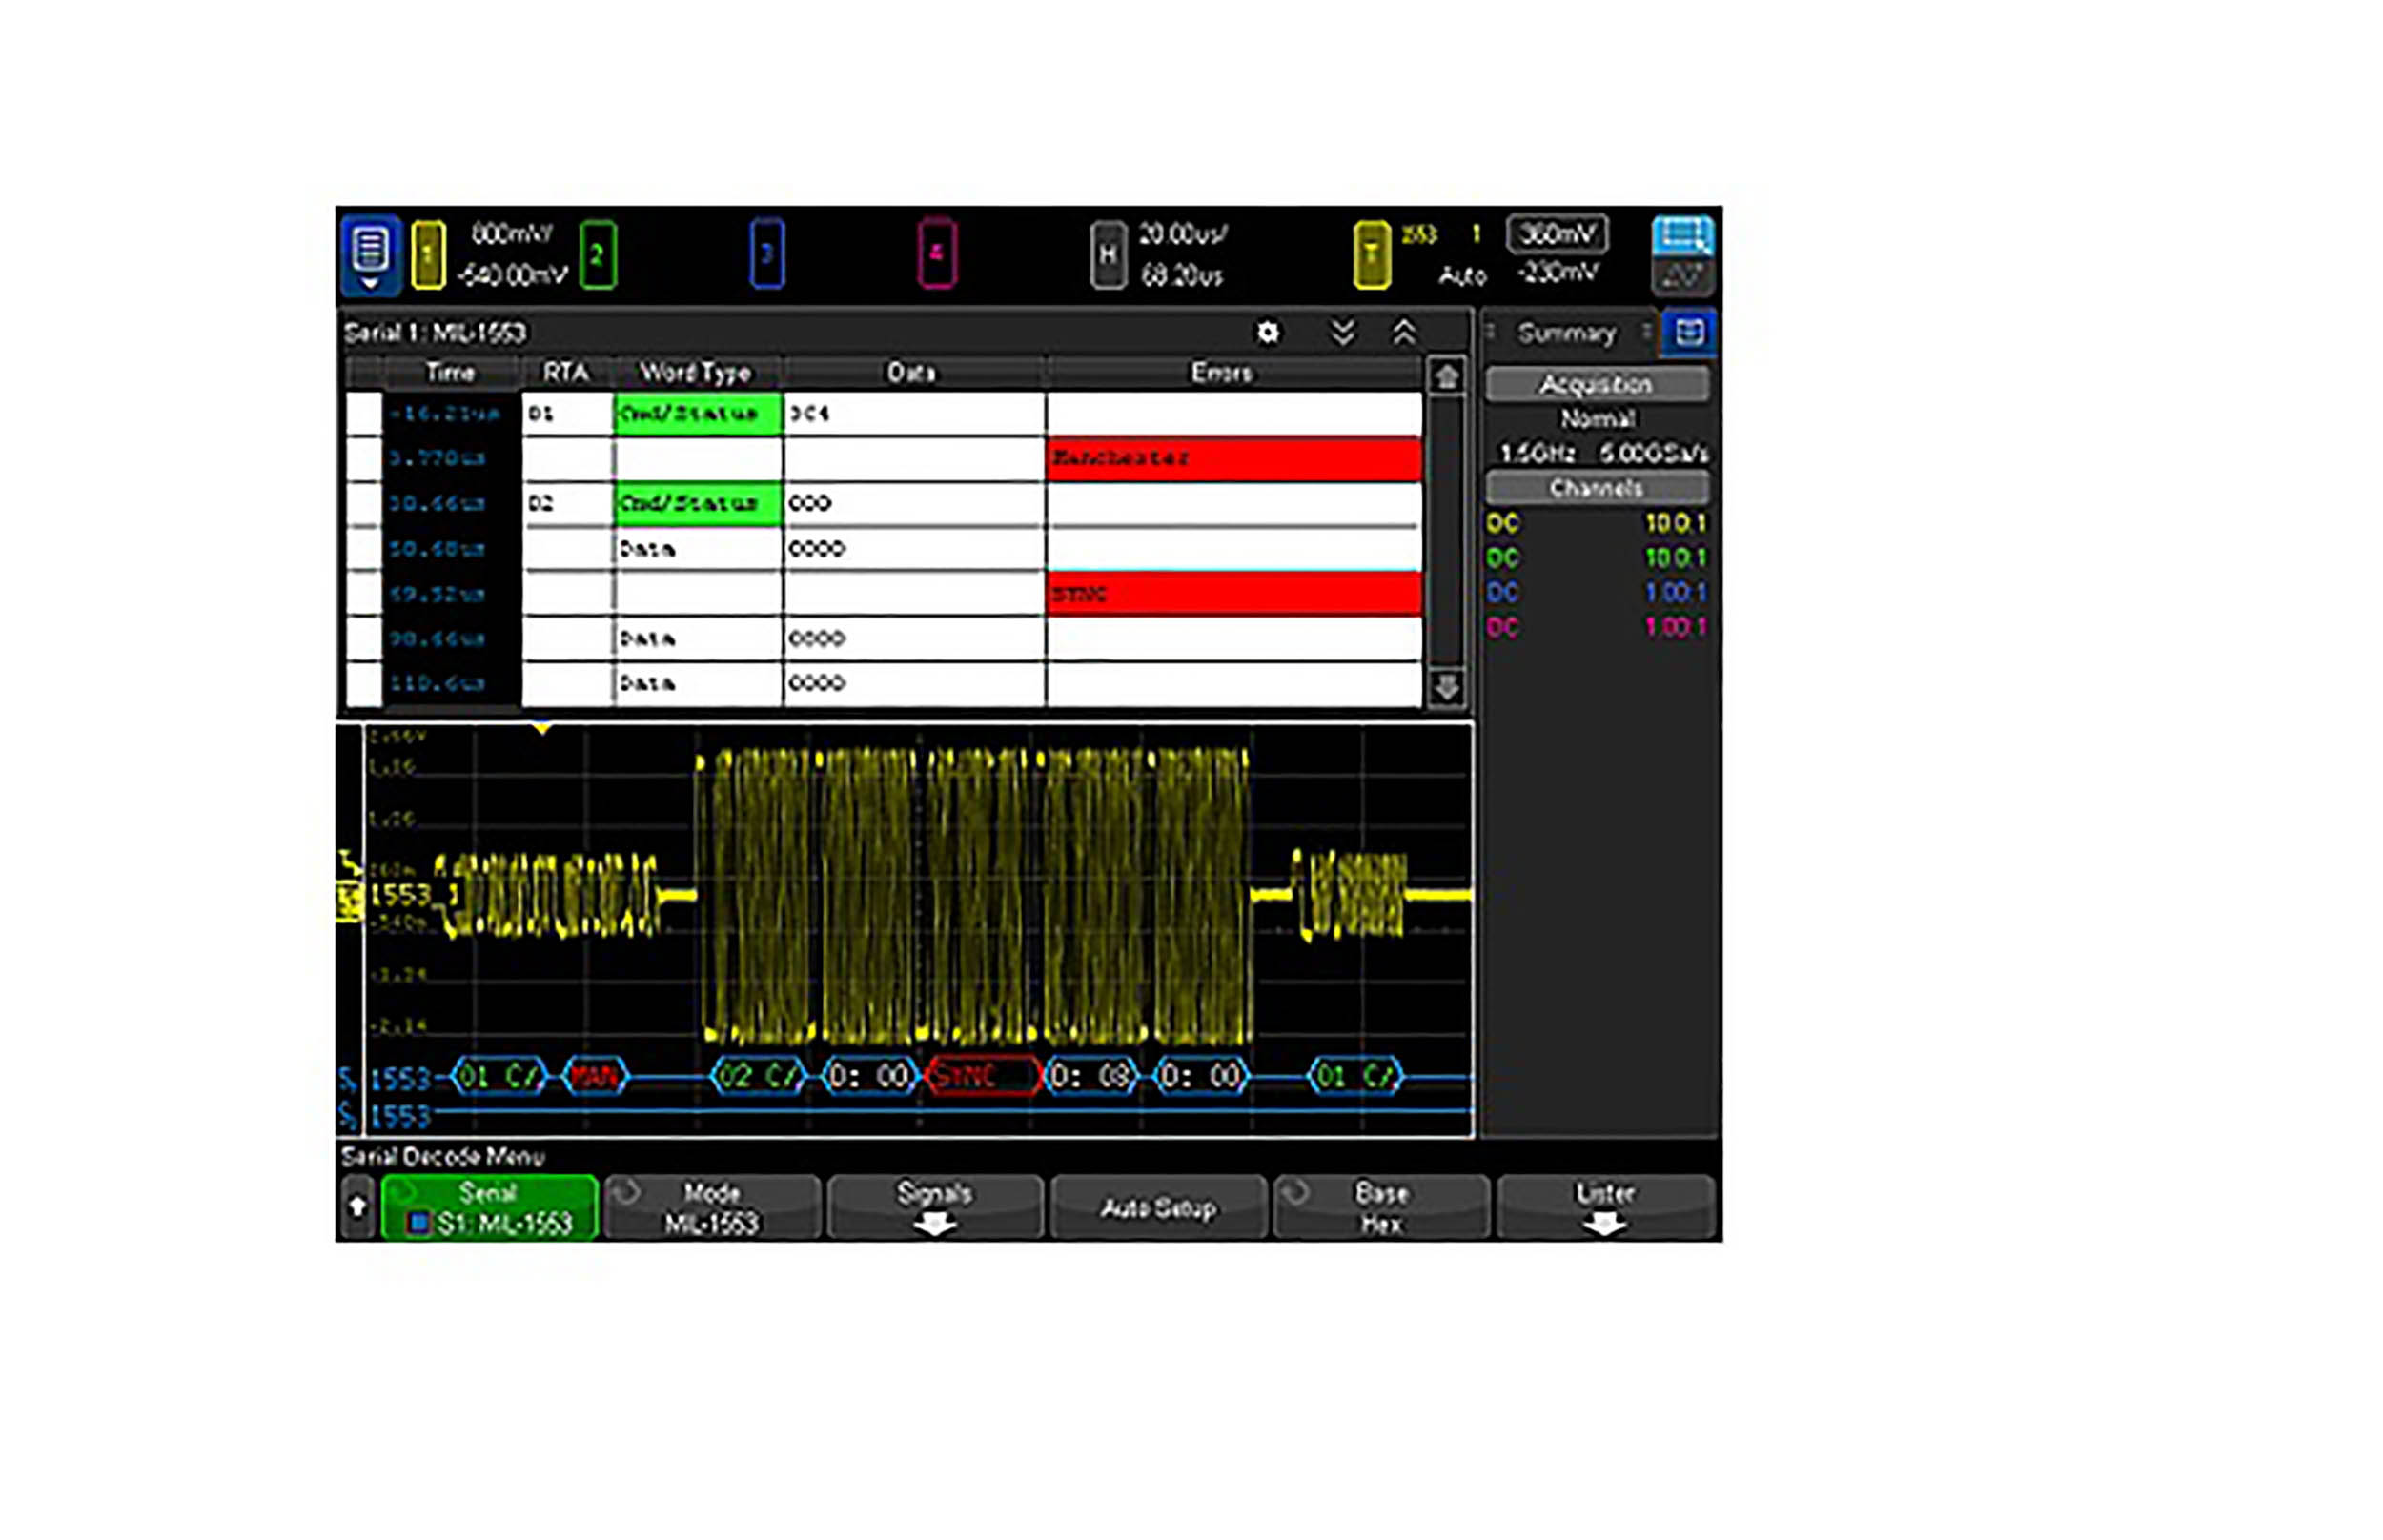Turn on channel 2 green indicator
This screenshot has height=1540, width=2383.
point(597,254)
